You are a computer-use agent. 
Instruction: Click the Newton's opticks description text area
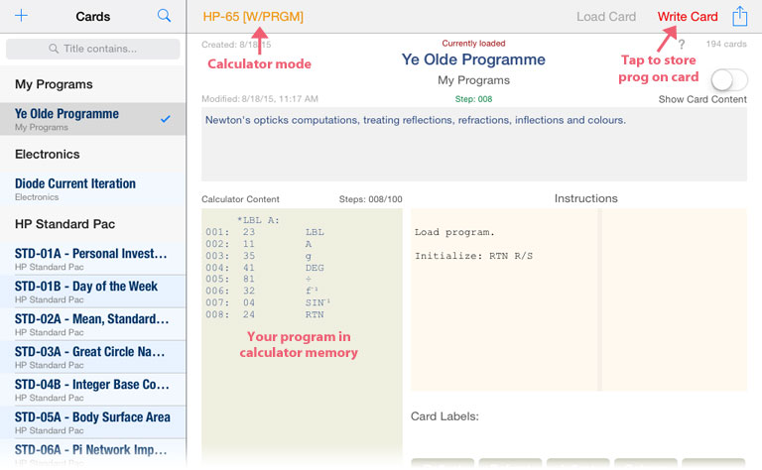pyautogui.click(x=474, y=145)
